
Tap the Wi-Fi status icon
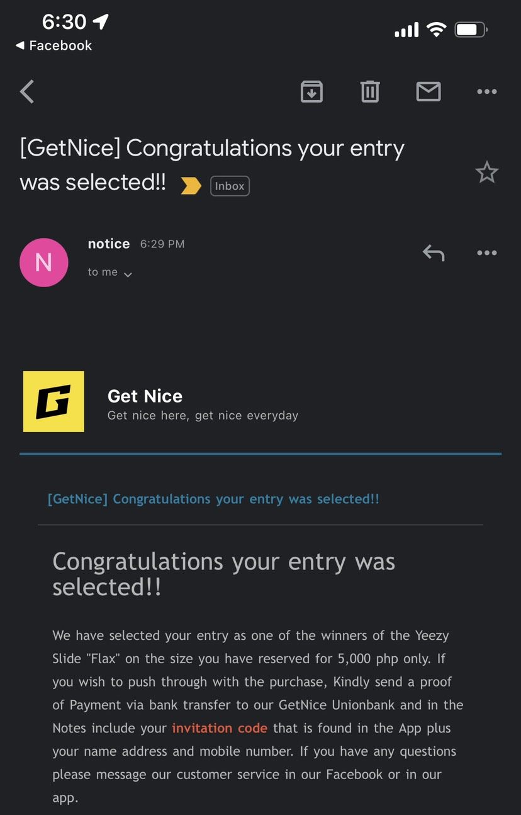pyautogui.click(x=436, y=30)
